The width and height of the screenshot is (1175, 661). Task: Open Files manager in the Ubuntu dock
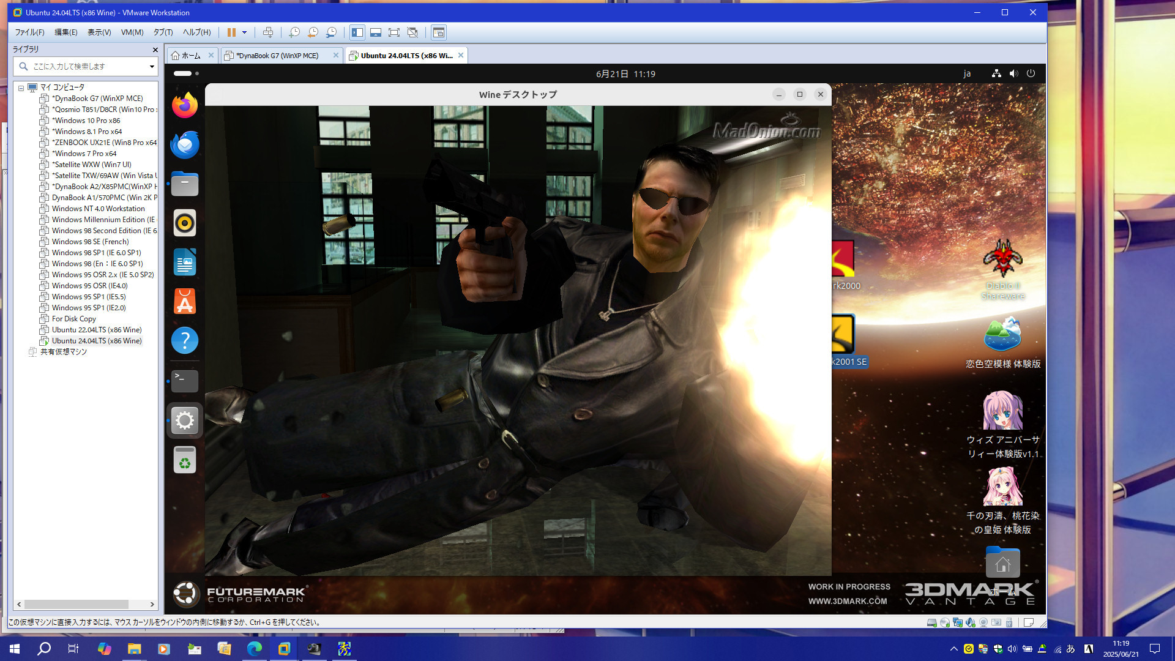click(185, 184)
